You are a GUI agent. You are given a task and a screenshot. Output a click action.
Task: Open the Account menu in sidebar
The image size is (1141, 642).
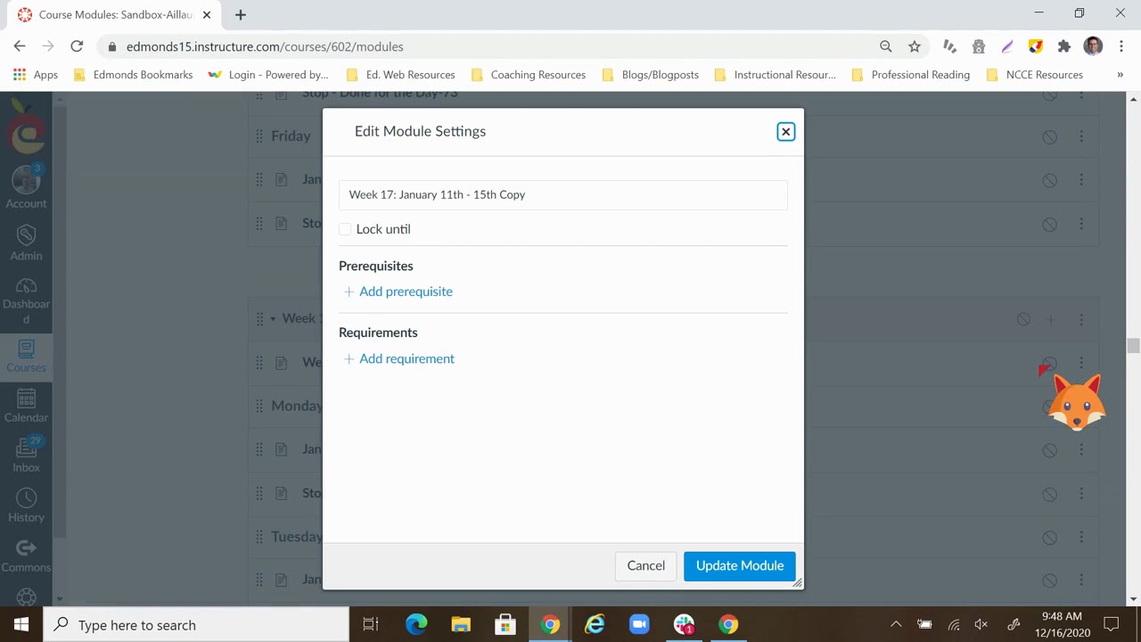click(26, 185)
